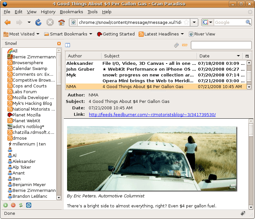Sort messages by Subject column
Image resolution: width=255 pixels, height=219 pixels.
149,56
